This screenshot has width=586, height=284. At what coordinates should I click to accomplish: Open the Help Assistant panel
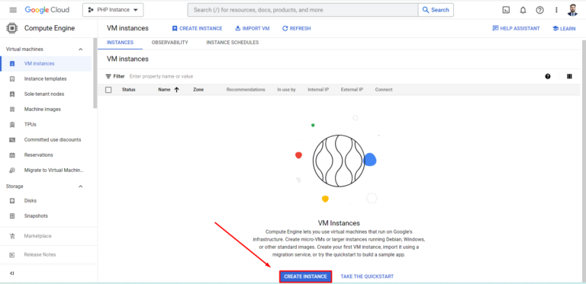[x=516, y=28]
